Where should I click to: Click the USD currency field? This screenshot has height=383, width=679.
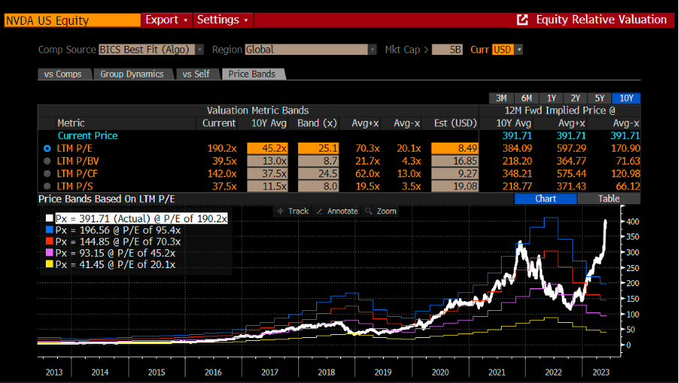point(502,50)
